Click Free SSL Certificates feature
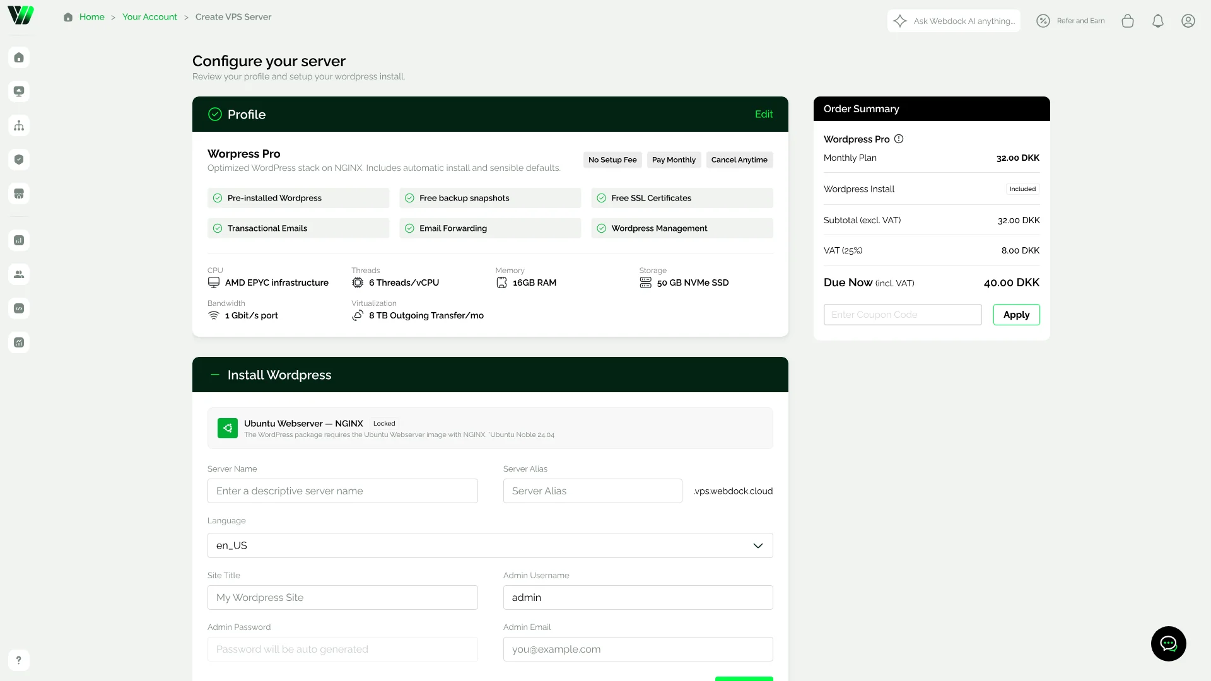 tap(682, 198)
